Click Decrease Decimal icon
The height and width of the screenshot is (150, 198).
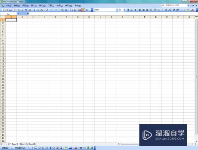(x=169, y=10)
